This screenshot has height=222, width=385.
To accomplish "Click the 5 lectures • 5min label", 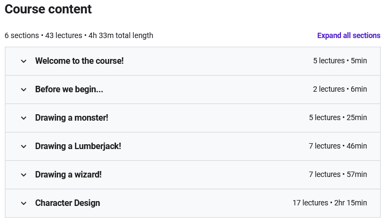I will coord(340,61).
